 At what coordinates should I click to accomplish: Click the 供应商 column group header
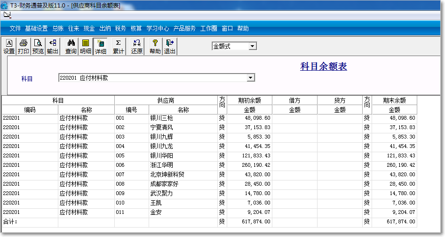tap(166, 100)
